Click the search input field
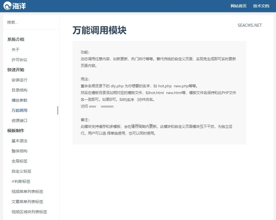Viewport: 276px width, 220px height. click(x=28, y=22)
